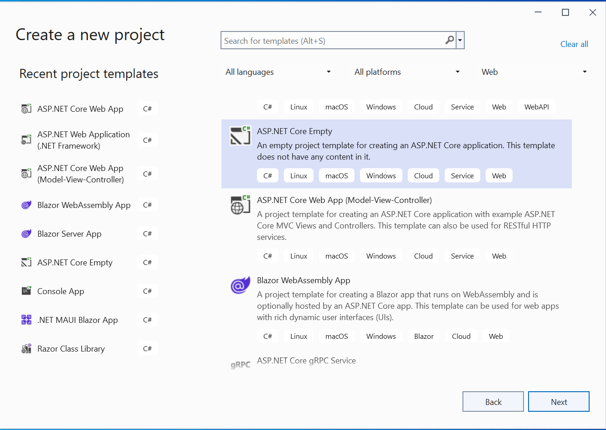Click the Next button
This screenshot has width=606, height=430.
(559, 402)
